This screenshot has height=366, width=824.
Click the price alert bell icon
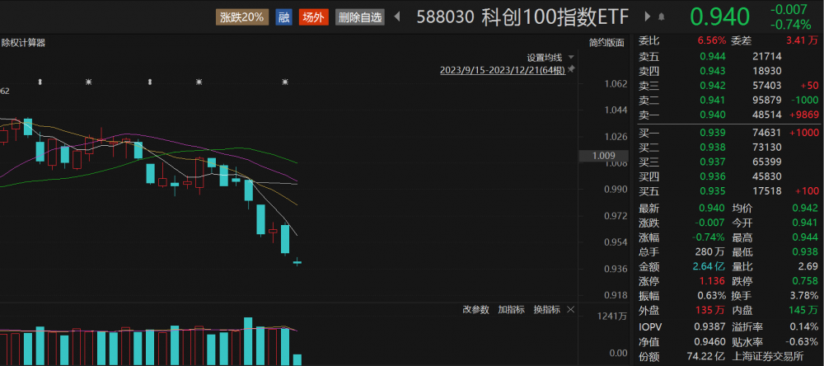pos(661,17)
